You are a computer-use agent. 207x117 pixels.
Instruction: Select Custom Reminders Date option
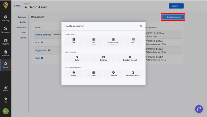94,74
